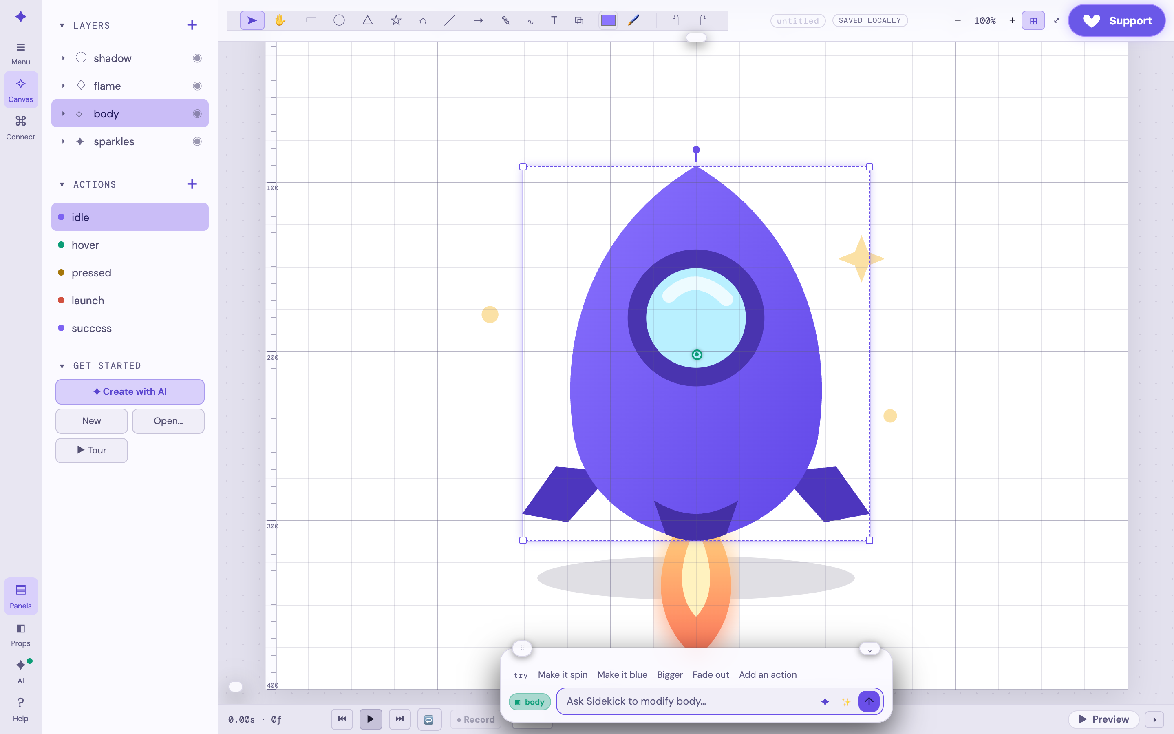Open the Connect section
The height and width of the screenshot is (734, 1174).
[20, 128]
